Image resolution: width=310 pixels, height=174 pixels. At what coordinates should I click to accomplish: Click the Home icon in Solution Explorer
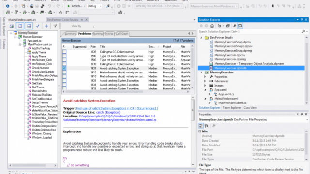(x=212, y=26)
